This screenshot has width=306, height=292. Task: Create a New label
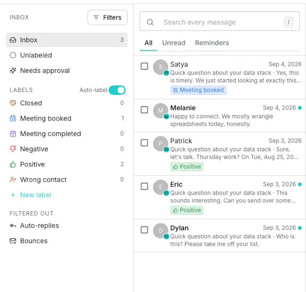tap(36, 195)
